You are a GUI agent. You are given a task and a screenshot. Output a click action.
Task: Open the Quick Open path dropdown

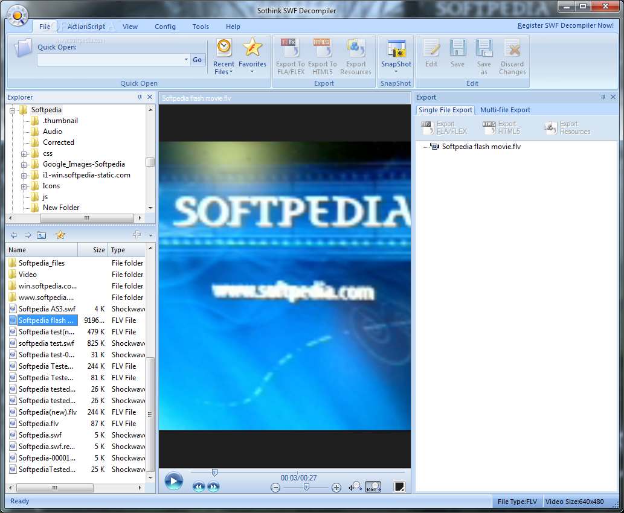coord(186,60)
